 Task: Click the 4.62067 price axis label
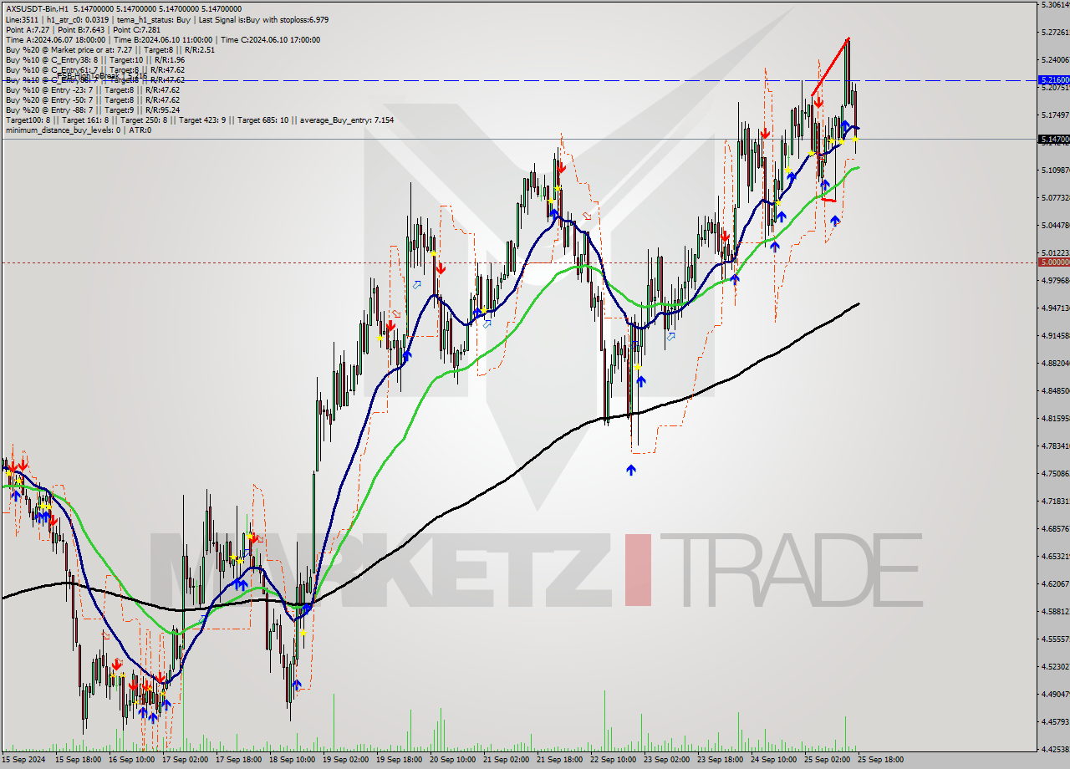pyautogui.click(x=1055, y=583)
